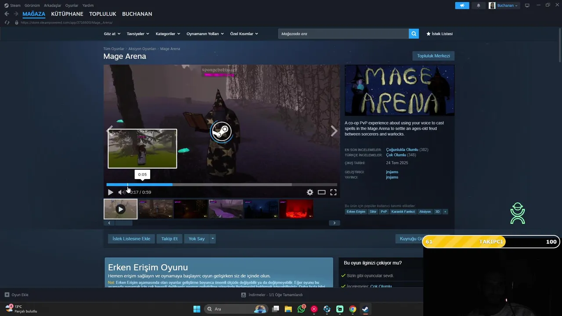Viewport: 562px width, 316px height.
Task: Expand Oynamanın Yolları dropdown
Action: (205, 34)
